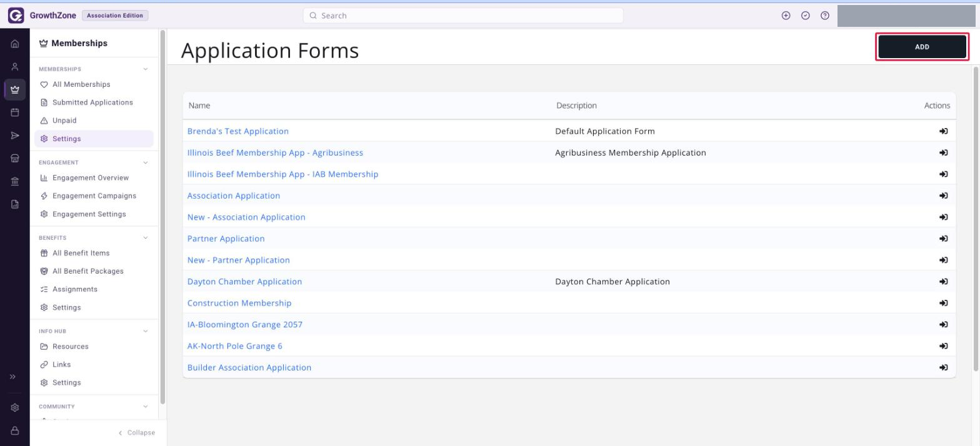Click action icon for New - Association Application
This screenshot has height=446, width=980.
coord(944,217)
